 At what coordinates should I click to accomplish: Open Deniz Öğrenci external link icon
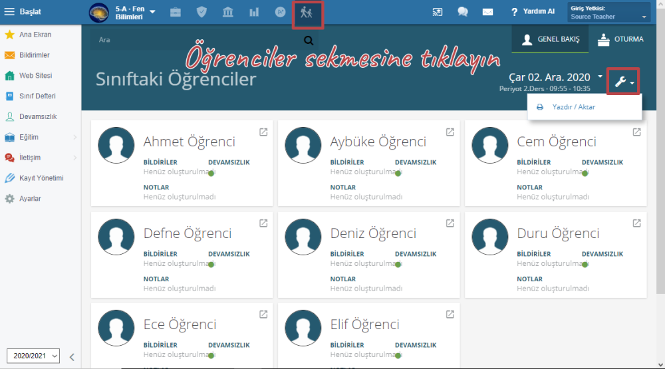[x=450, y=223]
